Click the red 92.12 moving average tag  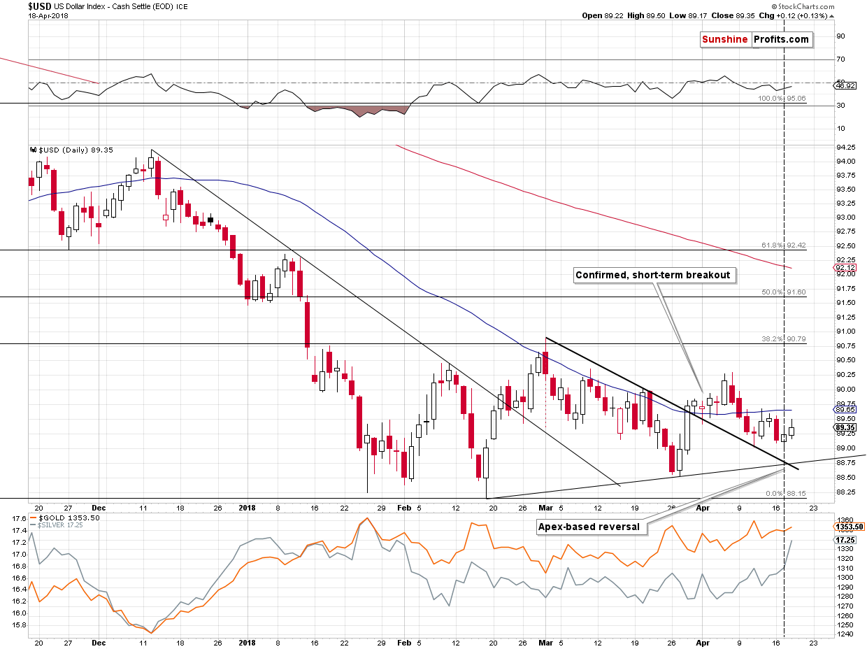[845, 268]
